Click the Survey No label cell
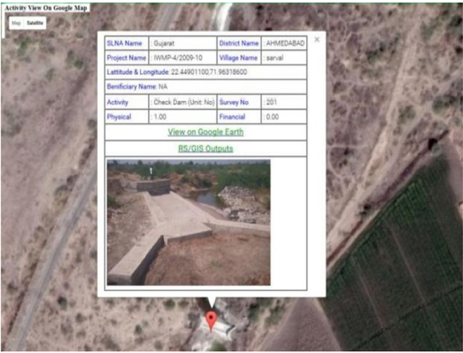 tap(239, 102)
